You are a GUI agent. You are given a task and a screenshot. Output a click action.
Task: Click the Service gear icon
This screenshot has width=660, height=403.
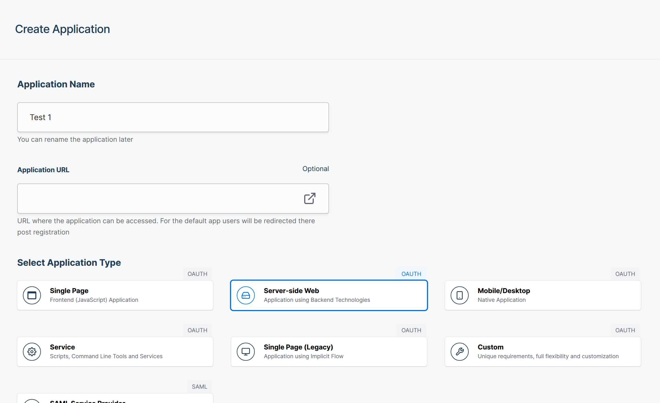click(32, 352)
